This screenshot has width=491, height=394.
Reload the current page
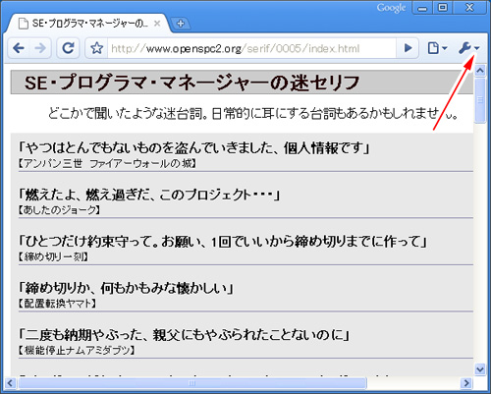click(68, 48)
